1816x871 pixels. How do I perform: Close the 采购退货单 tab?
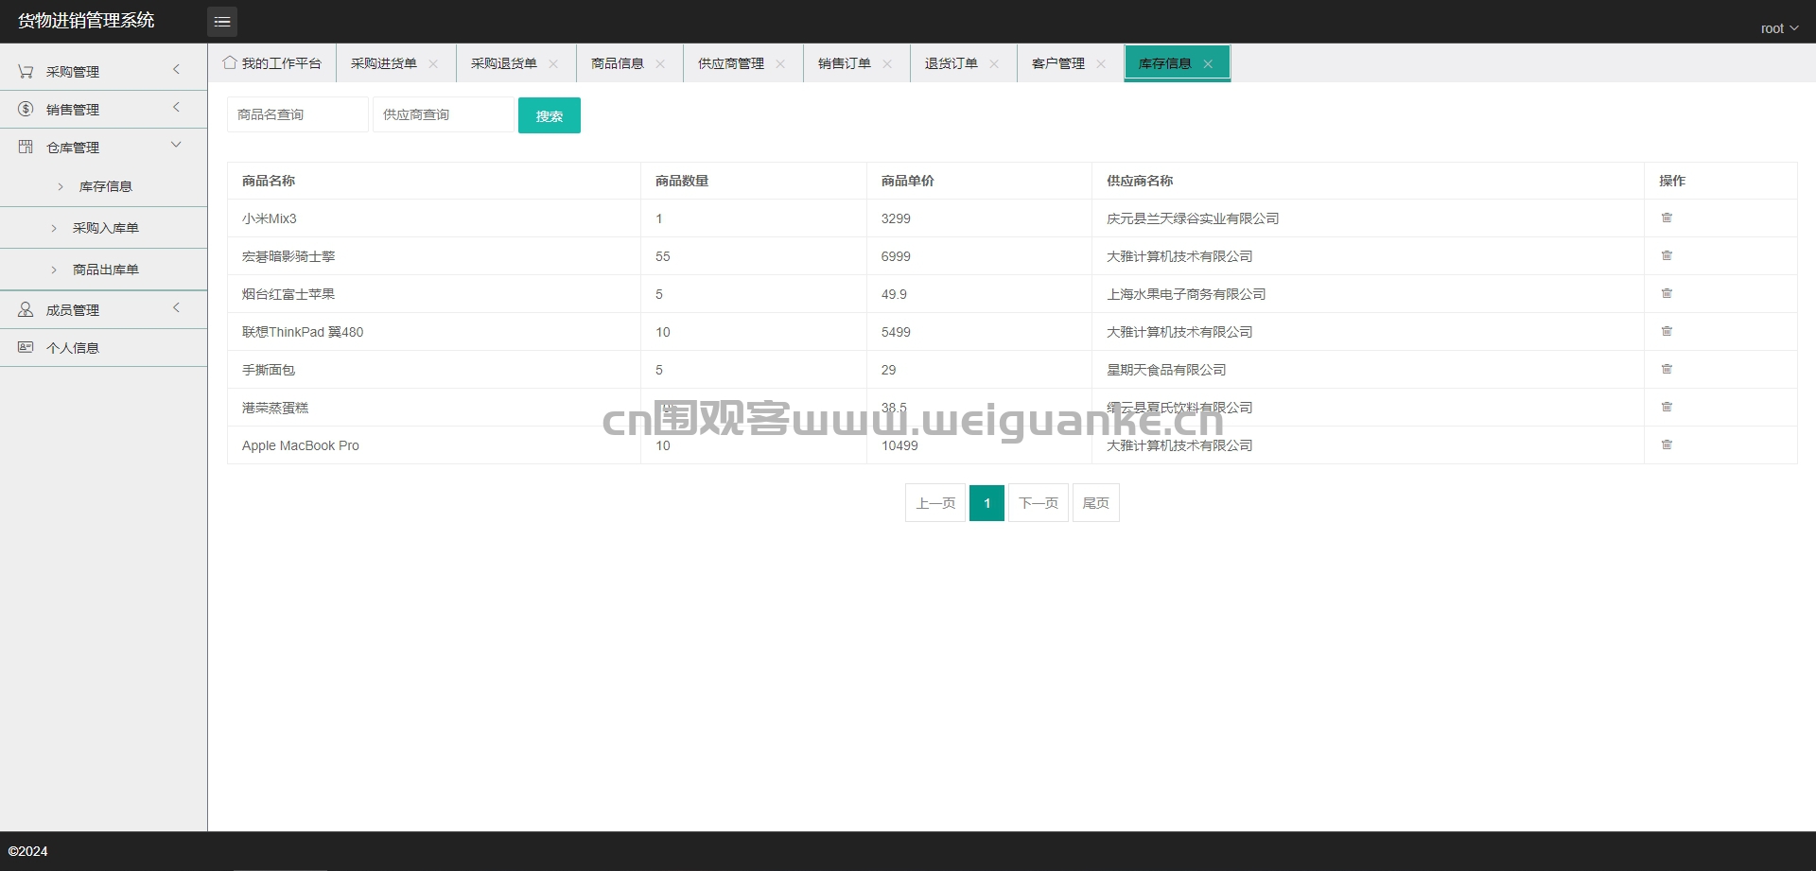click(553, 64)
